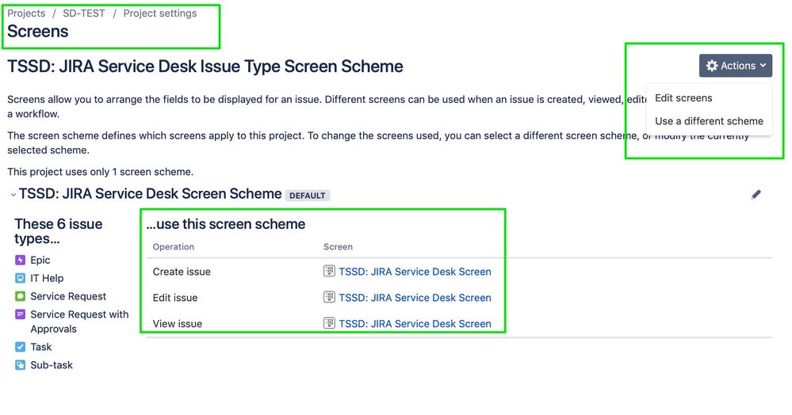
Task: Click the Issue Type Screen Scheme title
Action: click(205, 67)
